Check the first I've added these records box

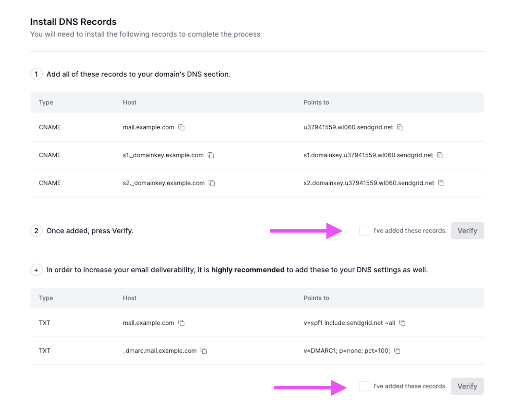point(364,231)
